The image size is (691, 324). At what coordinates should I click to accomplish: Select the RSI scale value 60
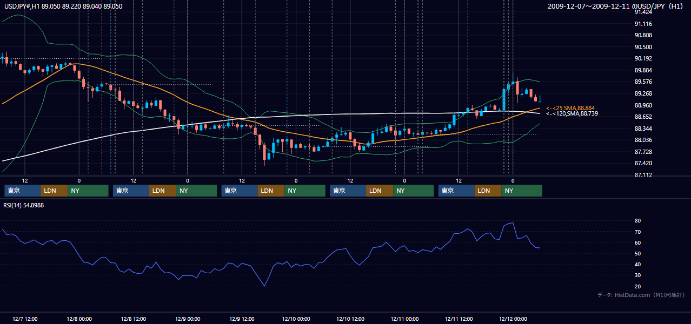(637, 242)
